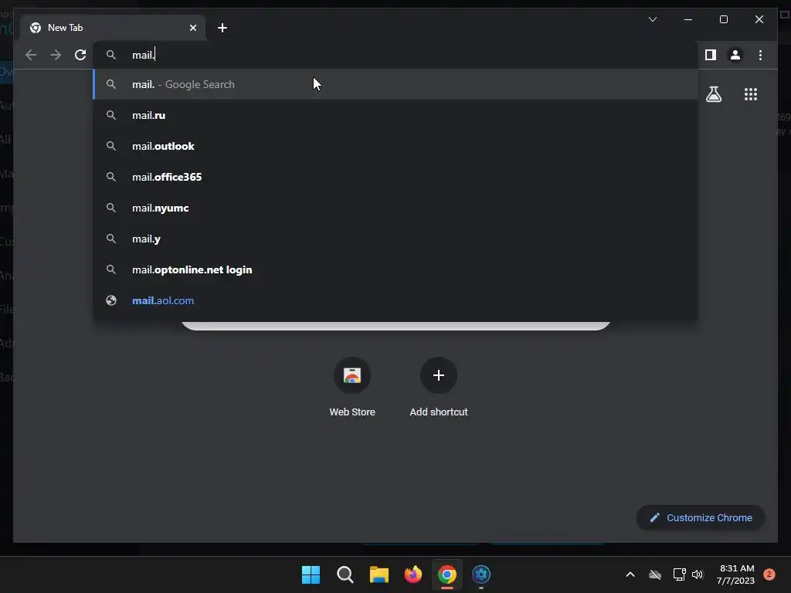Open the network tray icon
791x593 pixels.
pos(679,574)
